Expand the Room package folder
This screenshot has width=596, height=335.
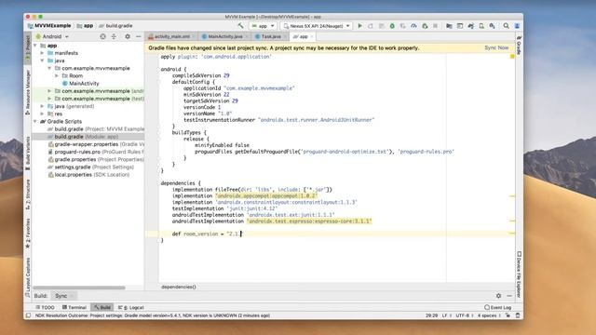coord(57,76)
